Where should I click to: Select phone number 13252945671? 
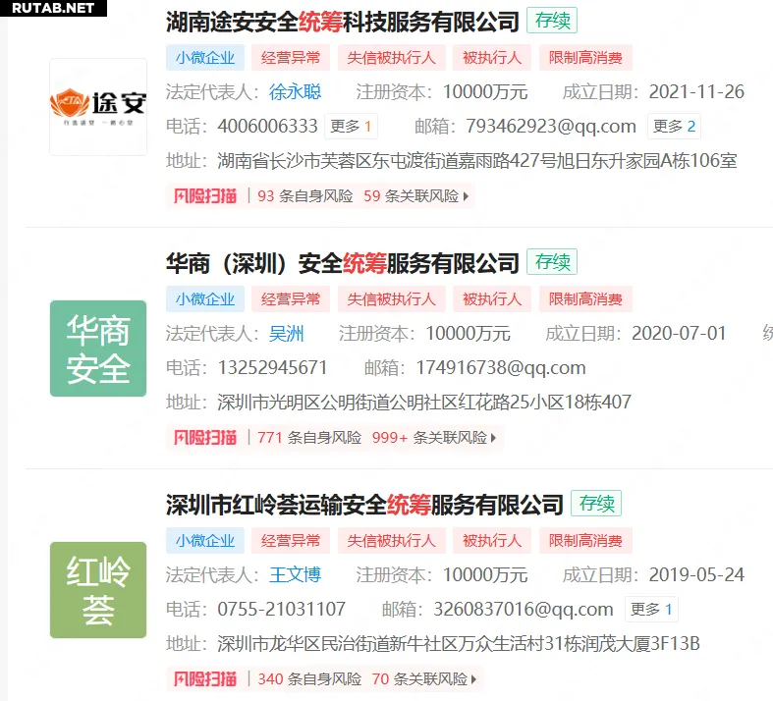[x=272, y=368]
